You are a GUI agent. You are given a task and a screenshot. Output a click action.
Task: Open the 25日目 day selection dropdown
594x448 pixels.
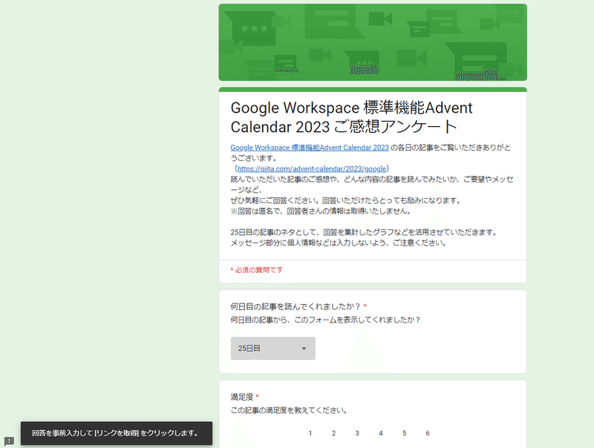tap(272, 348)
